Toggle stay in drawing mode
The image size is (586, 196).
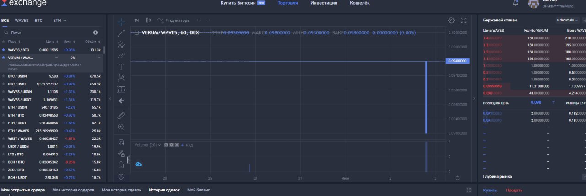click(x=121, y=154)
